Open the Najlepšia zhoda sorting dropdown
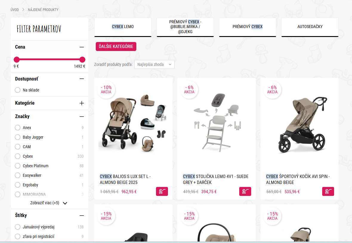Viewport: 352px width, 243px height. [154, 64]
